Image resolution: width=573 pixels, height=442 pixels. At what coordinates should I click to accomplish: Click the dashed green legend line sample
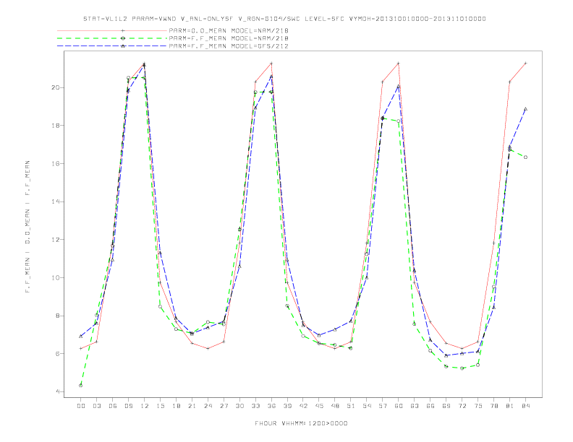pyautogui.click(x=112, y=38)
